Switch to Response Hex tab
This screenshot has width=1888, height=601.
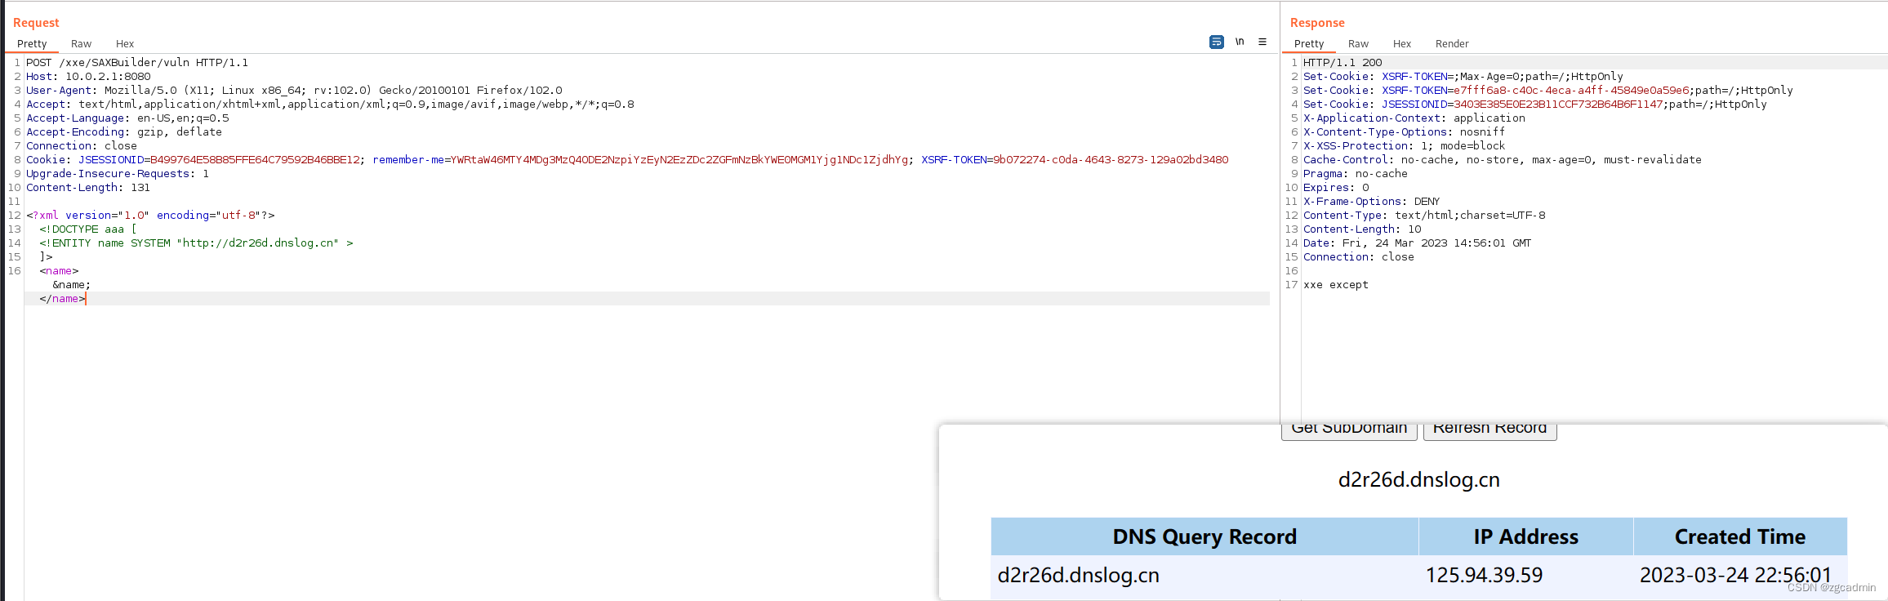point(1402,44)
